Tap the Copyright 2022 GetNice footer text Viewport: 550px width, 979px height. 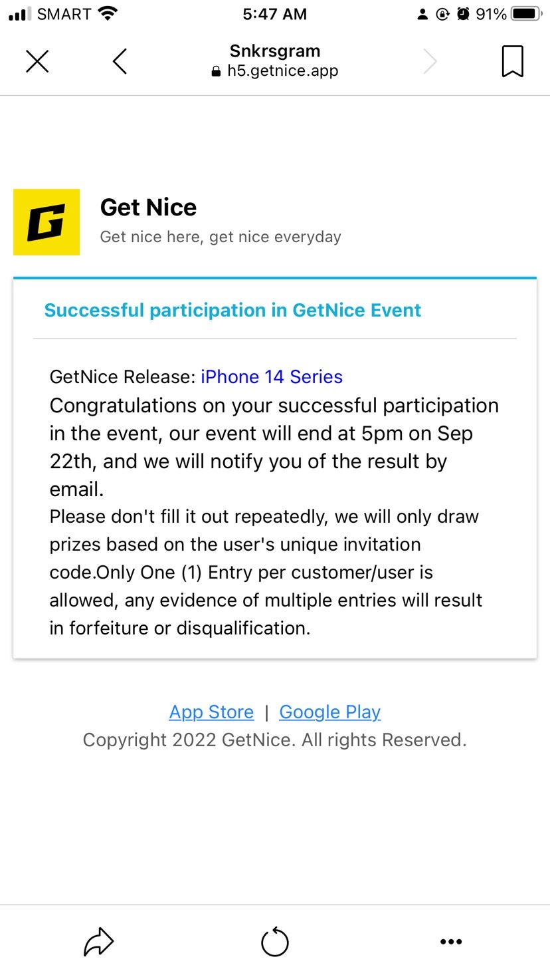point(274,740)
